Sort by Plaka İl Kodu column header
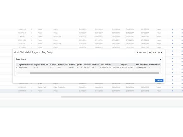This screenshot has height=137, width=183. (62, 65)
